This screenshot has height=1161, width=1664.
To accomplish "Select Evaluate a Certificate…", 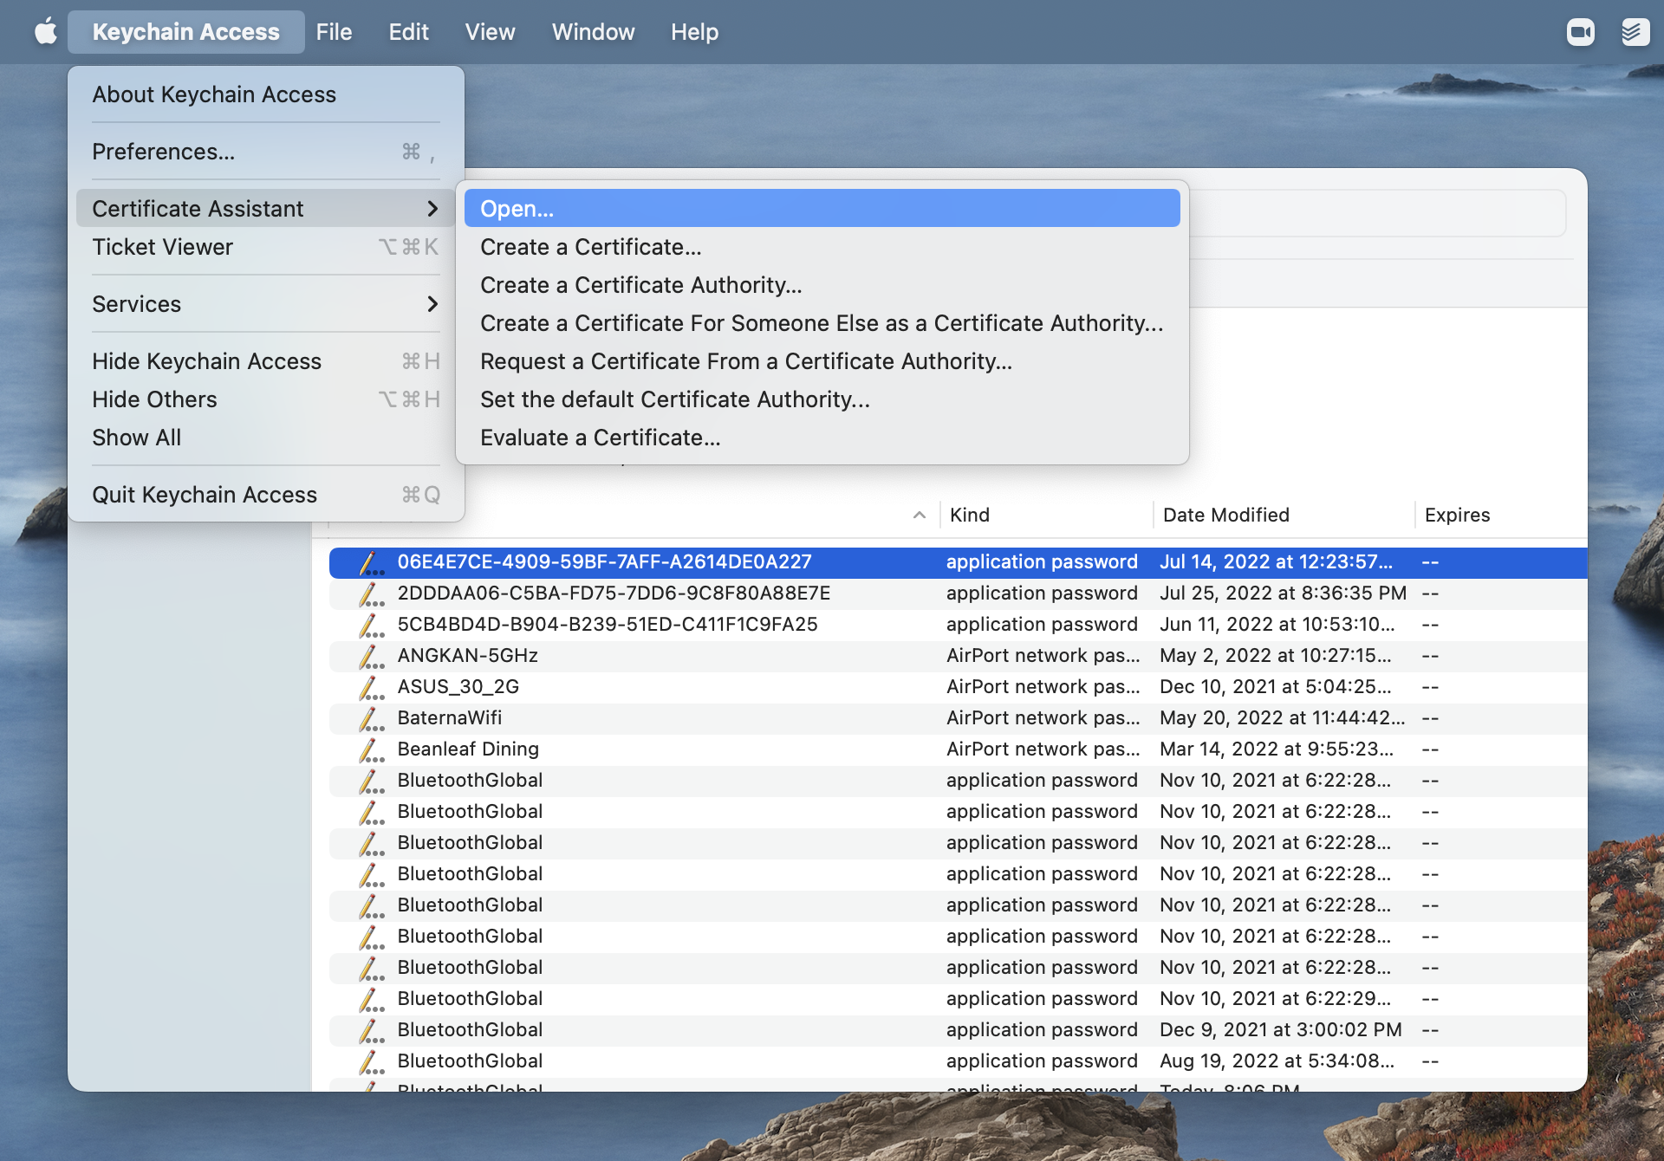I will click(x=822, y=438).
